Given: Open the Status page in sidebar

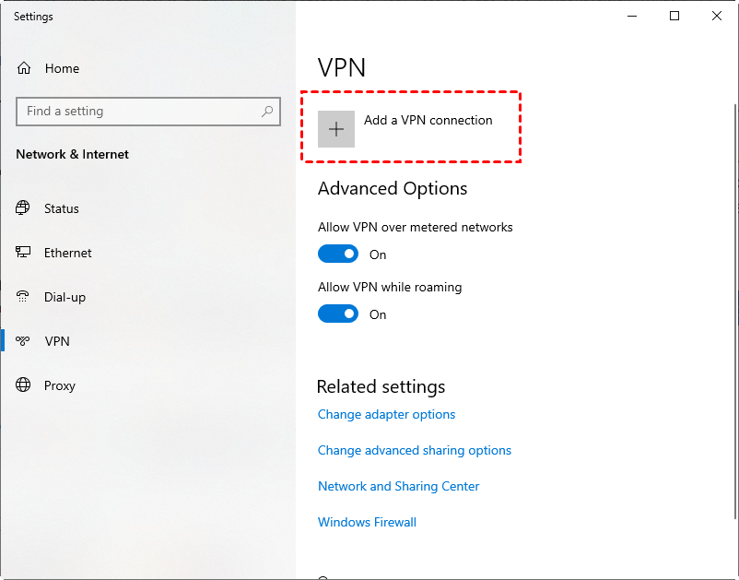Looking at the screenshot, I should [x=61, y=208].
